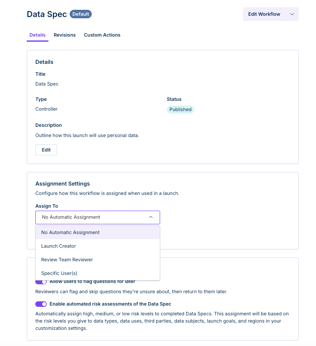Click the Controller type value
This screenshot has width=316, height=346.
pos(46,109)
